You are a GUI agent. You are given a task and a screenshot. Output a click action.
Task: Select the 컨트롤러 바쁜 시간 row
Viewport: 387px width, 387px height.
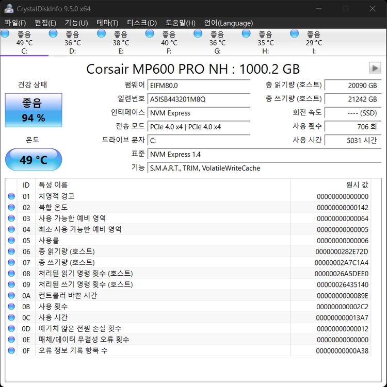click(188, 295)
